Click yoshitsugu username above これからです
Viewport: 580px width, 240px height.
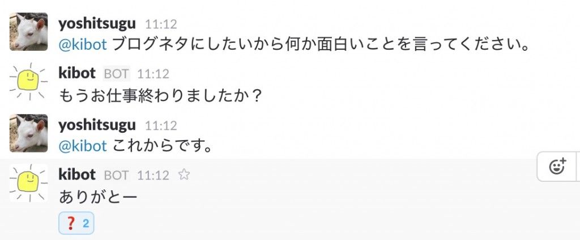coord(97,126)
